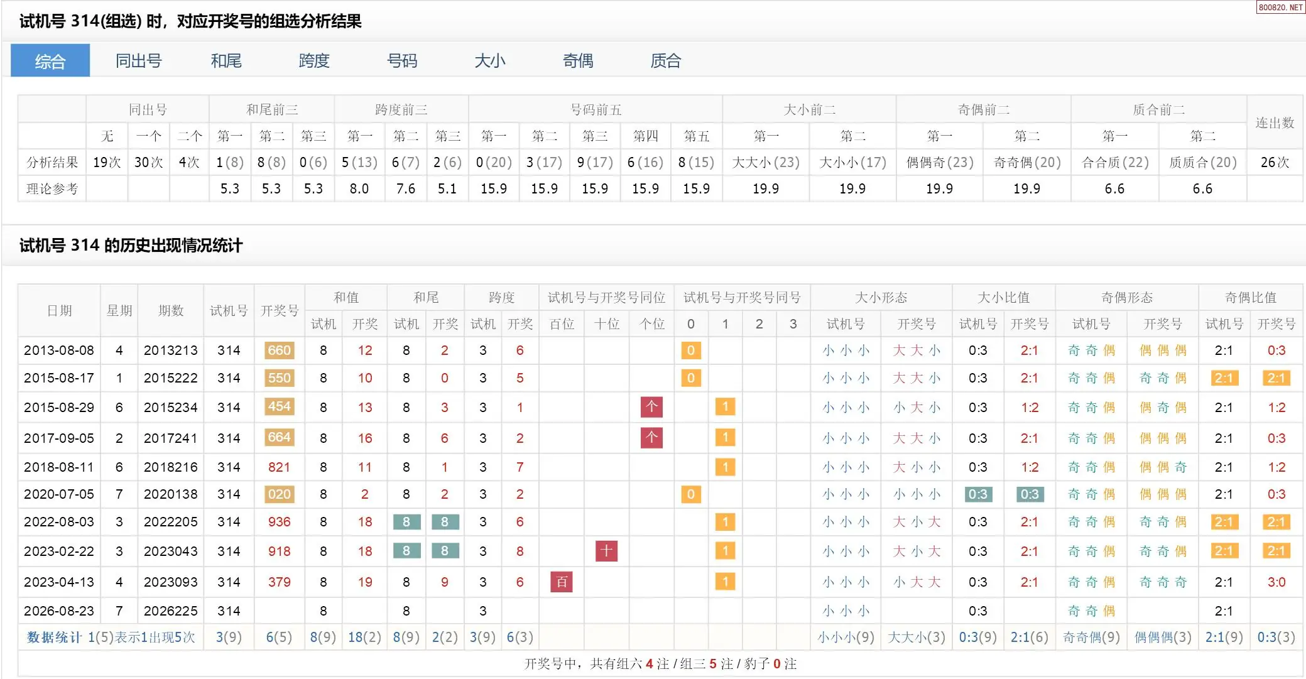Select the 综合 tab

coord(50,61)
